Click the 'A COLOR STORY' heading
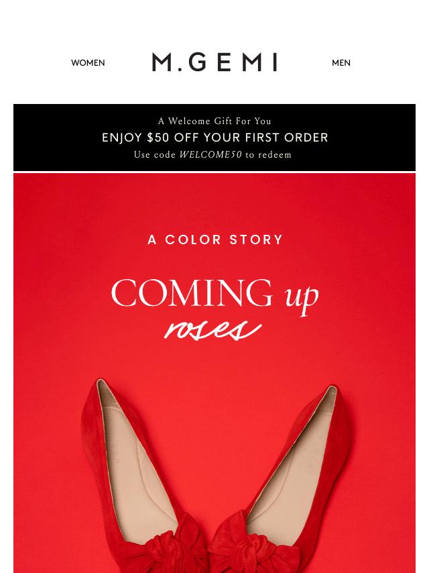Image resolution: width=429 pixels, height=573 pixels. point(214,240)
